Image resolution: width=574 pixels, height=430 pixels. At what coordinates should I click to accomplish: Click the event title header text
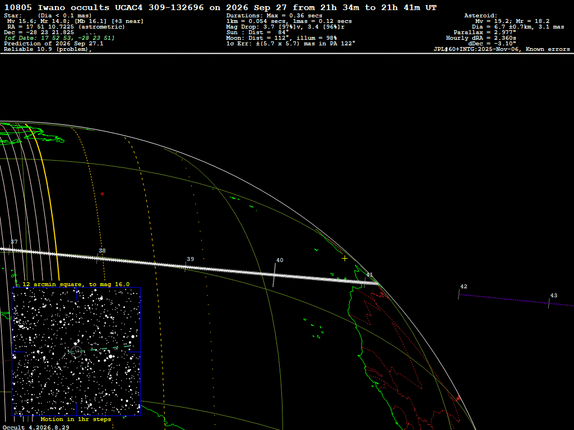(x=220, y=7)
